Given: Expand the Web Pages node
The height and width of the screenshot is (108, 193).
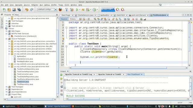Looking at the screenshot, I should coord(6,31).
